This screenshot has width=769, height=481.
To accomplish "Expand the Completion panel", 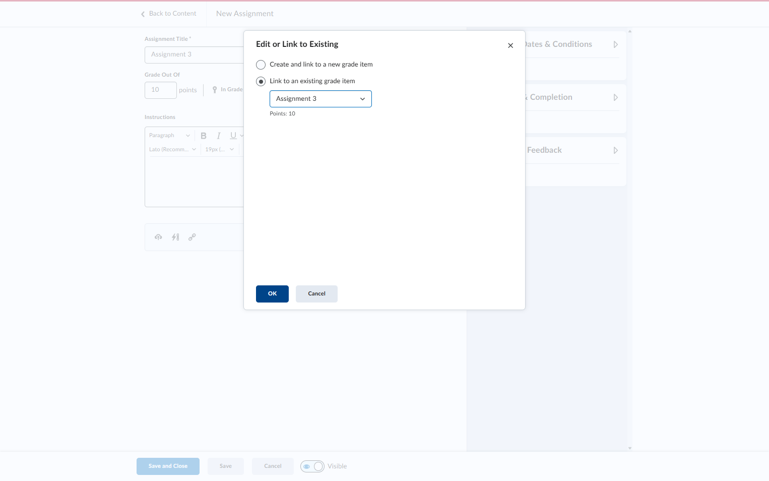I will point(615,97).
